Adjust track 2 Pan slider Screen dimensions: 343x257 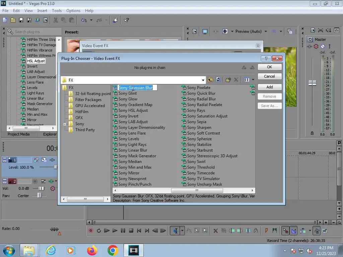click(x=39, y=195)
